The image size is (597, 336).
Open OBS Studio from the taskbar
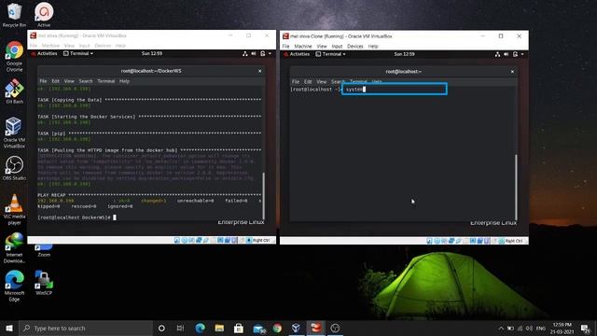335,328
